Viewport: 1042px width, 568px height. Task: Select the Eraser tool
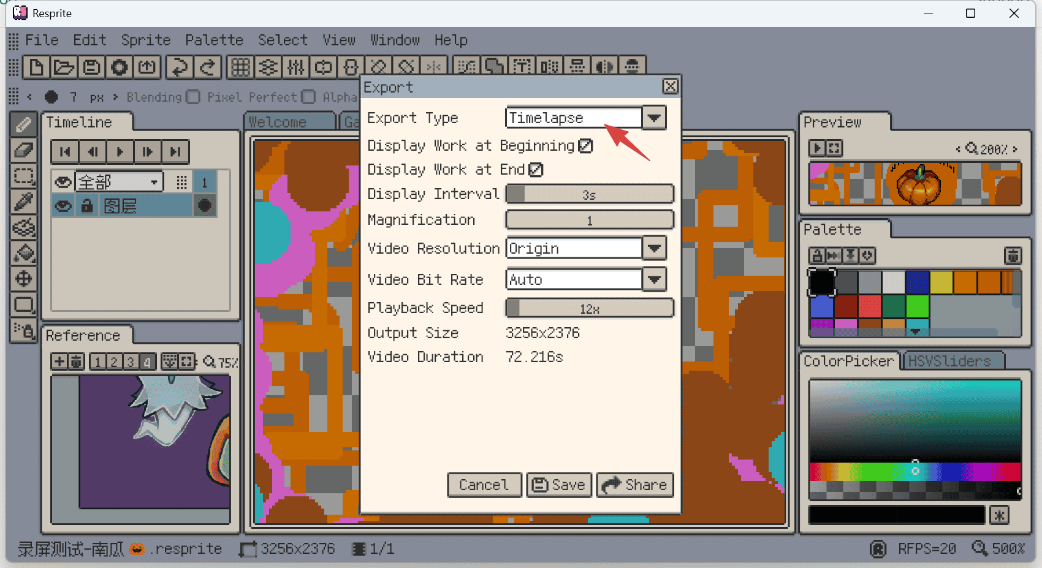point(24,150)
